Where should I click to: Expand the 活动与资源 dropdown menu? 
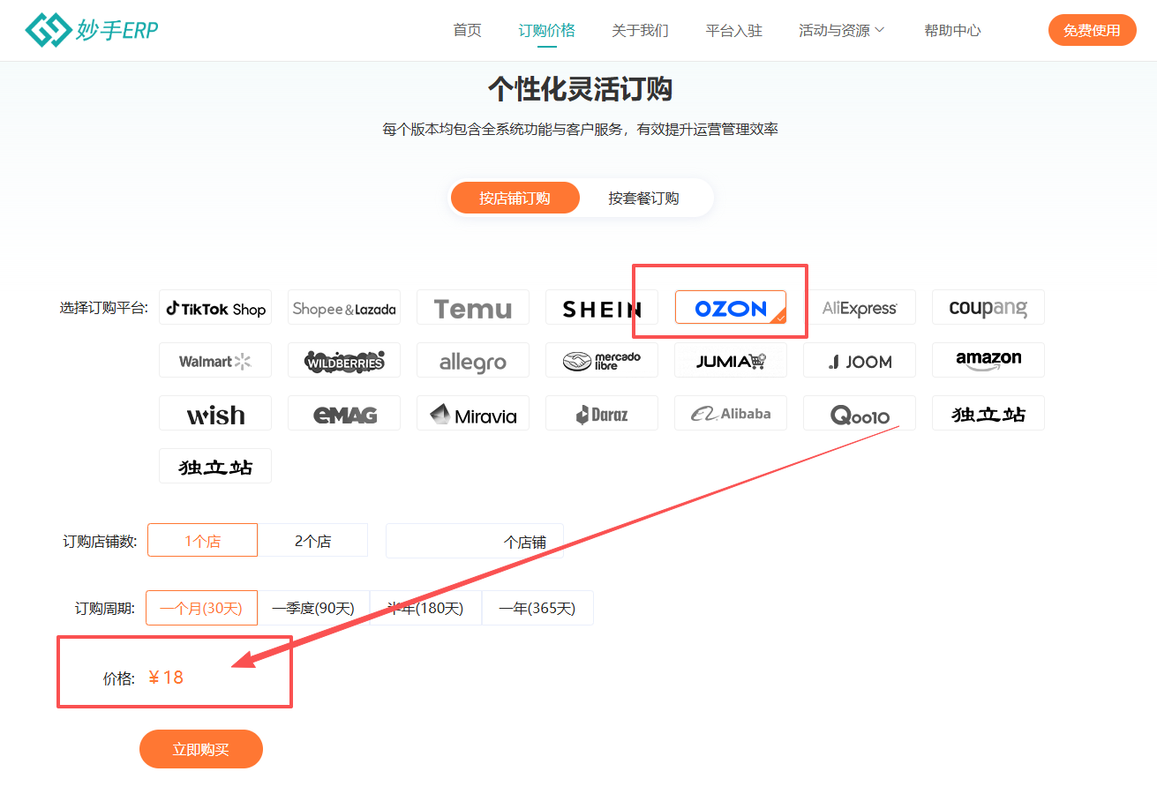(x=841, y=30)
